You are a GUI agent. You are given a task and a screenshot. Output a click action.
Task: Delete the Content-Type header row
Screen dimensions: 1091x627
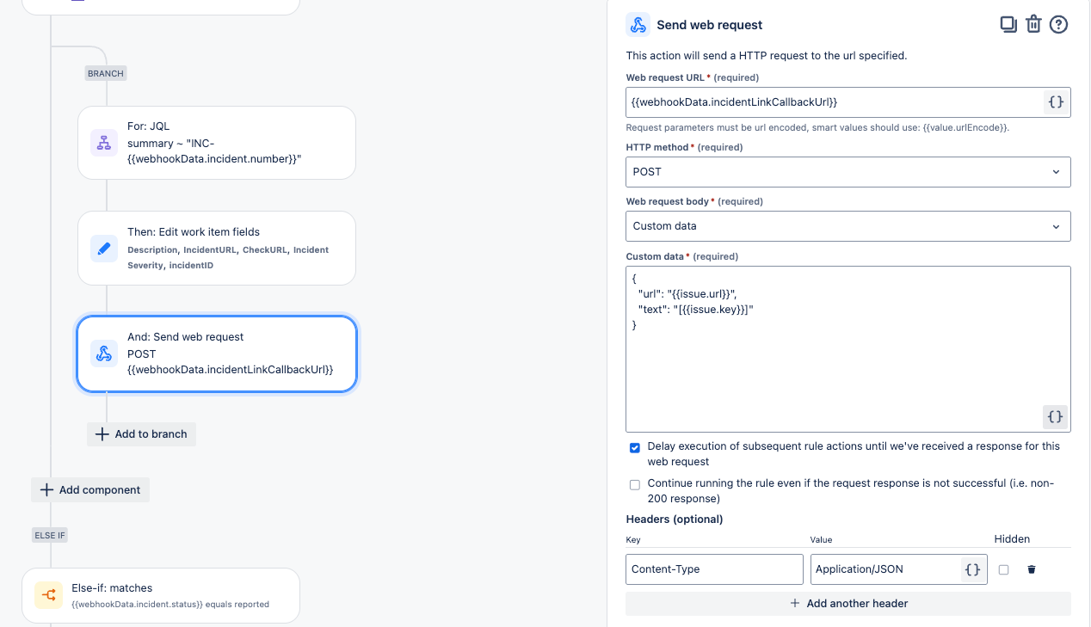pyautogui.click(x=1032, y=569)
